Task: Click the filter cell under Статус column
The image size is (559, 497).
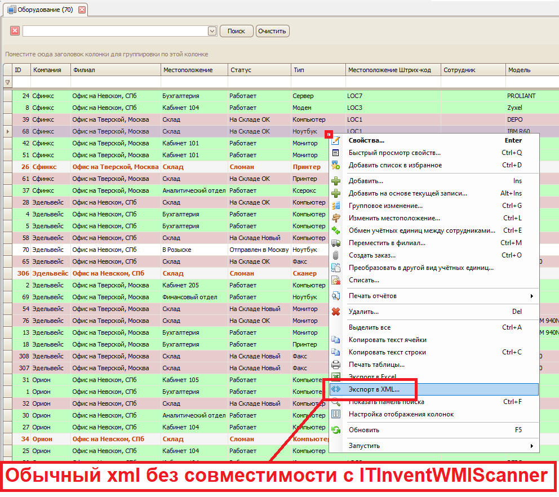Action: pos(259,82)
